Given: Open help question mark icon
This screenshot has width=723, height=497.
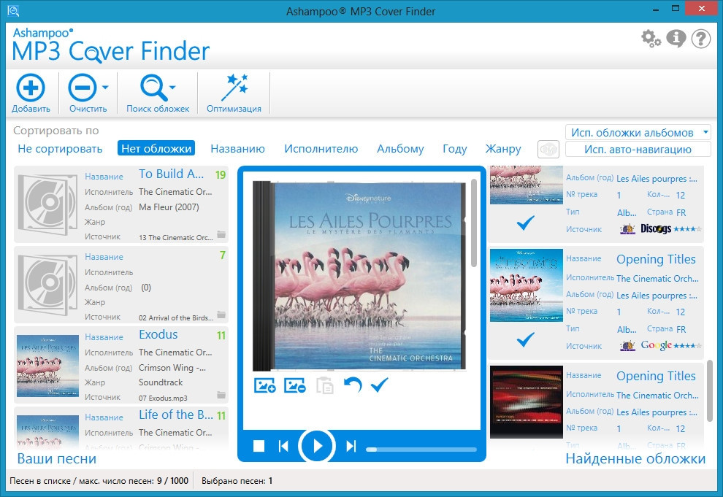Looking at the screenshot, I should pyautogui.click(x=701, y=39).
